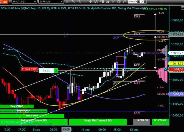Click the 74,50 order offset label
The image size is (184, 132).
click(x=46, y=71)
